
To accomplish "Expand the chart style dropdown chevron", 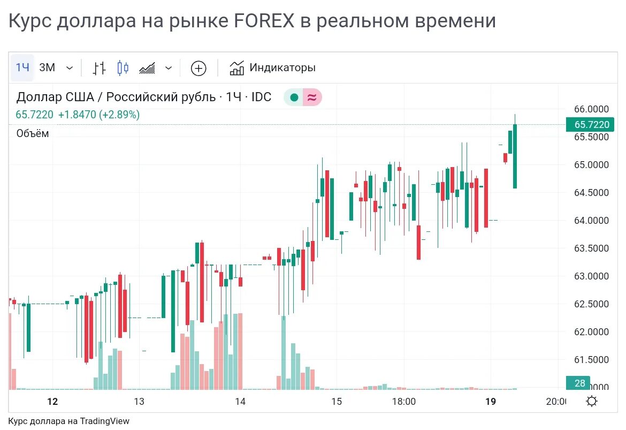I will pos(169,68).
